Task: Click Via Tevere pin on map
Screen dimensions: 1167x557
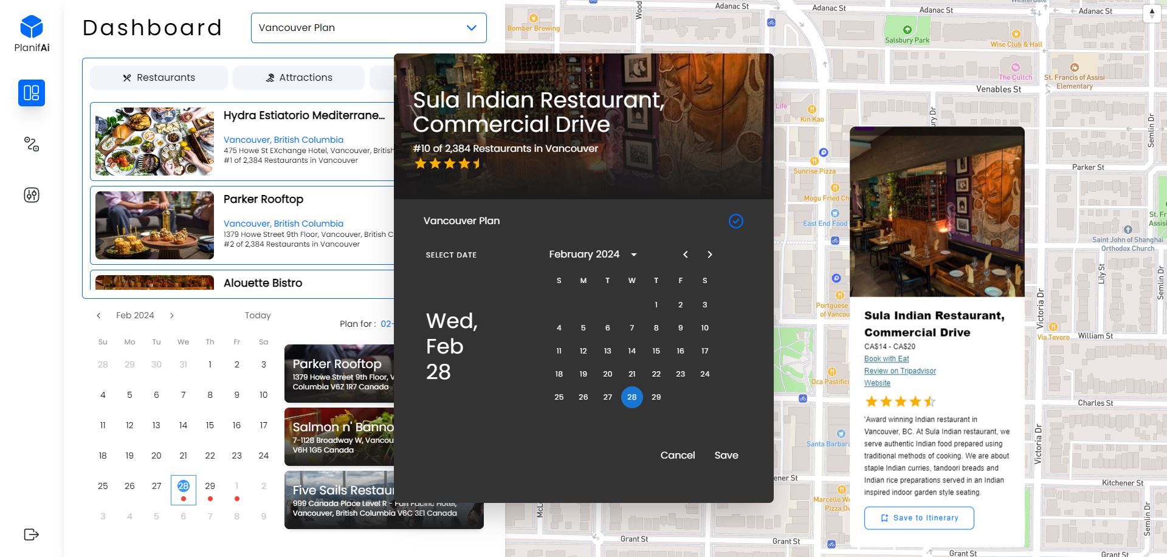Action: pos(1053,327)
